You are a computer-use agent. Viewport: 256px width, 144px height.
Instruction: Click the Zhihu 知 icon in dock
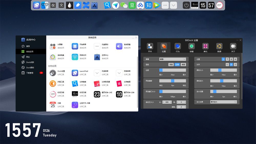(148, 5)
